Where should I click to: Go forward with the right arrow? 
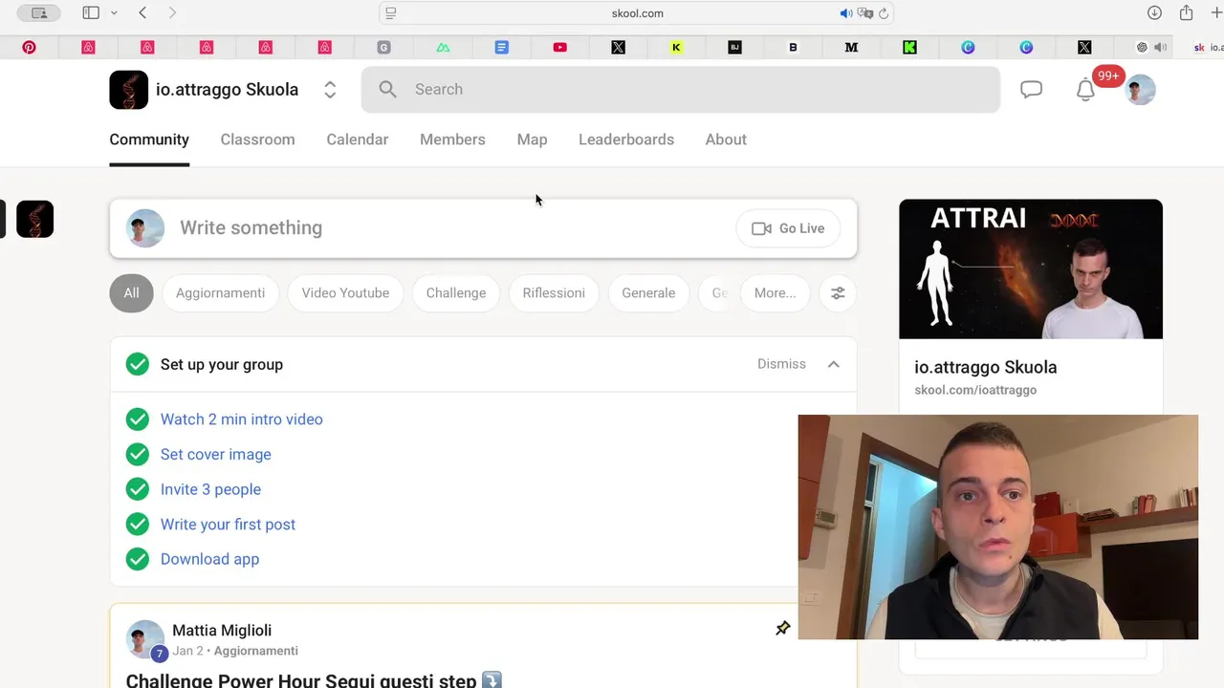click(172, 12)
